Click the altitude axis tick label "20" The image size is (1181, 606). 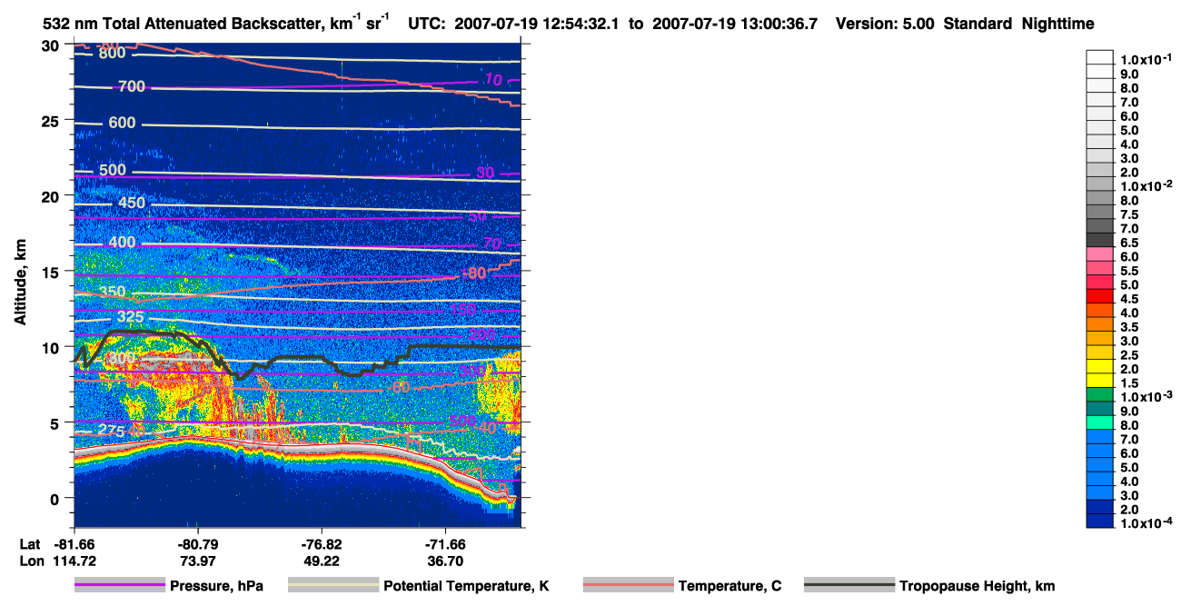(x=51, y=196)
